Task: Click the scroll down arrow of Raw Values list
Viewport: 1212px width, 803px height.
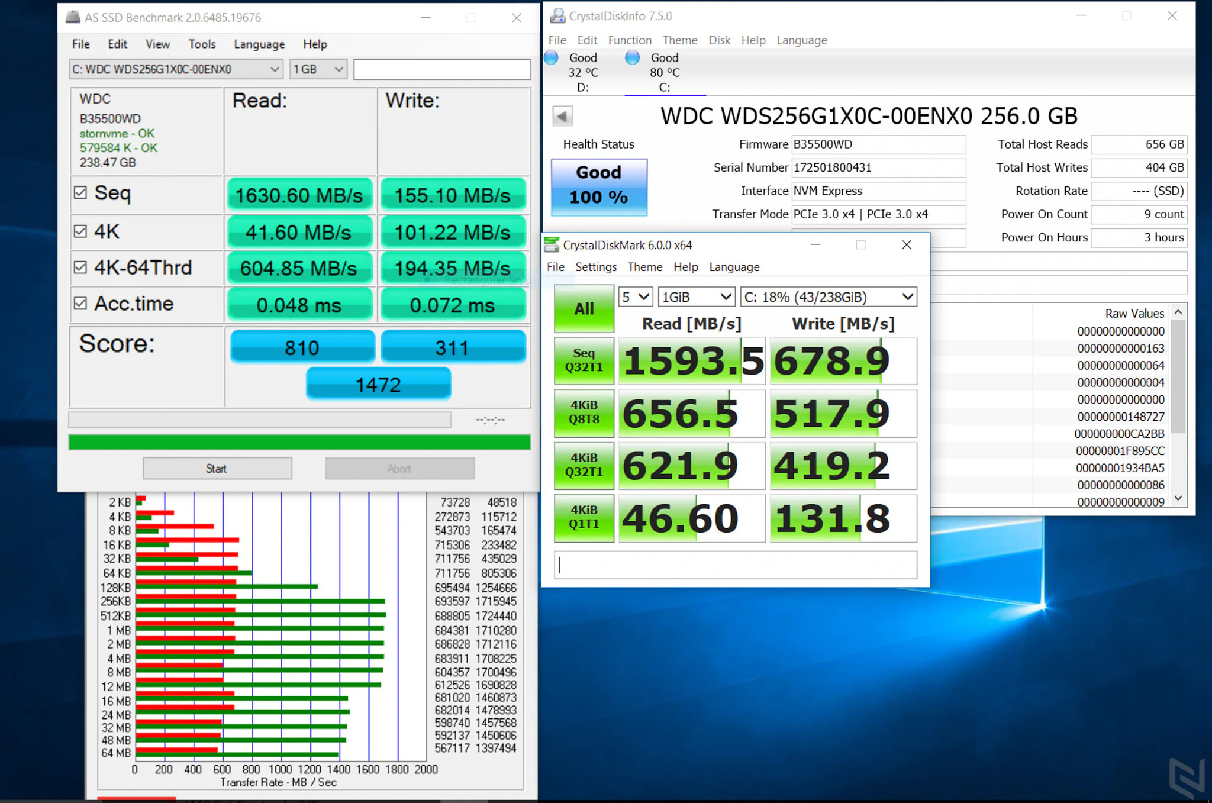Action: [1178, 498]
